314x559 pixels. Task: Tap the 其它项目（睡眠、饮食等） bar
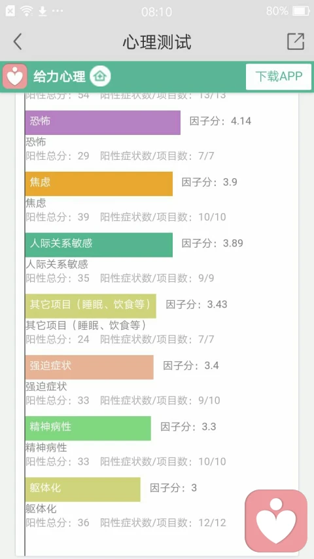91,306
